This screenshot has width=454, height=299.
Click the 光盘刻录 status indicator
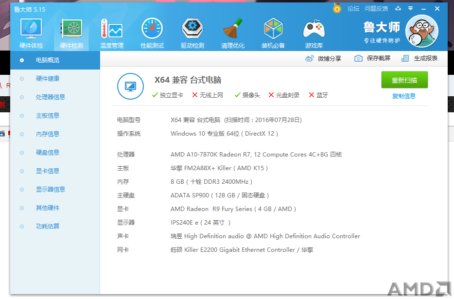[284, 95]
